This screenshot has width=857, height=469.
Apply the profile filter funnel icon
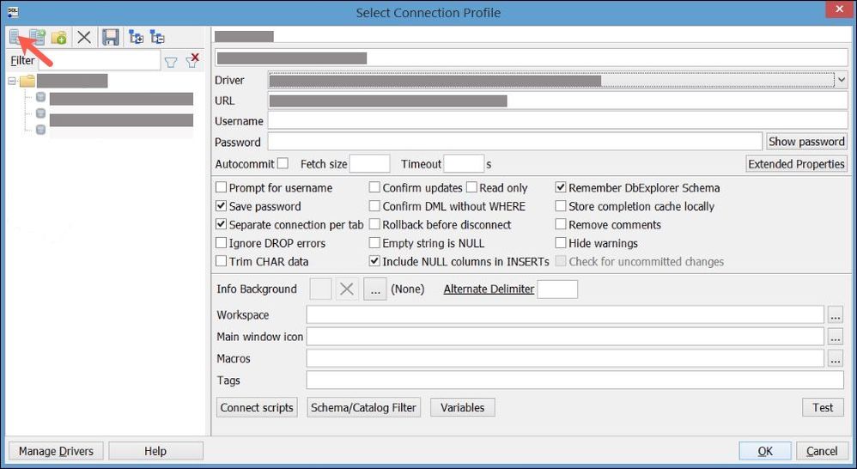[x=171, y=61]
